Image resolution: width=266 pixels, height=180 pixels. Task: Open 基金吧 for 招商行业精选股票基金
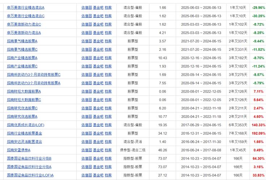pyautogui.click(x=98, y=133)
